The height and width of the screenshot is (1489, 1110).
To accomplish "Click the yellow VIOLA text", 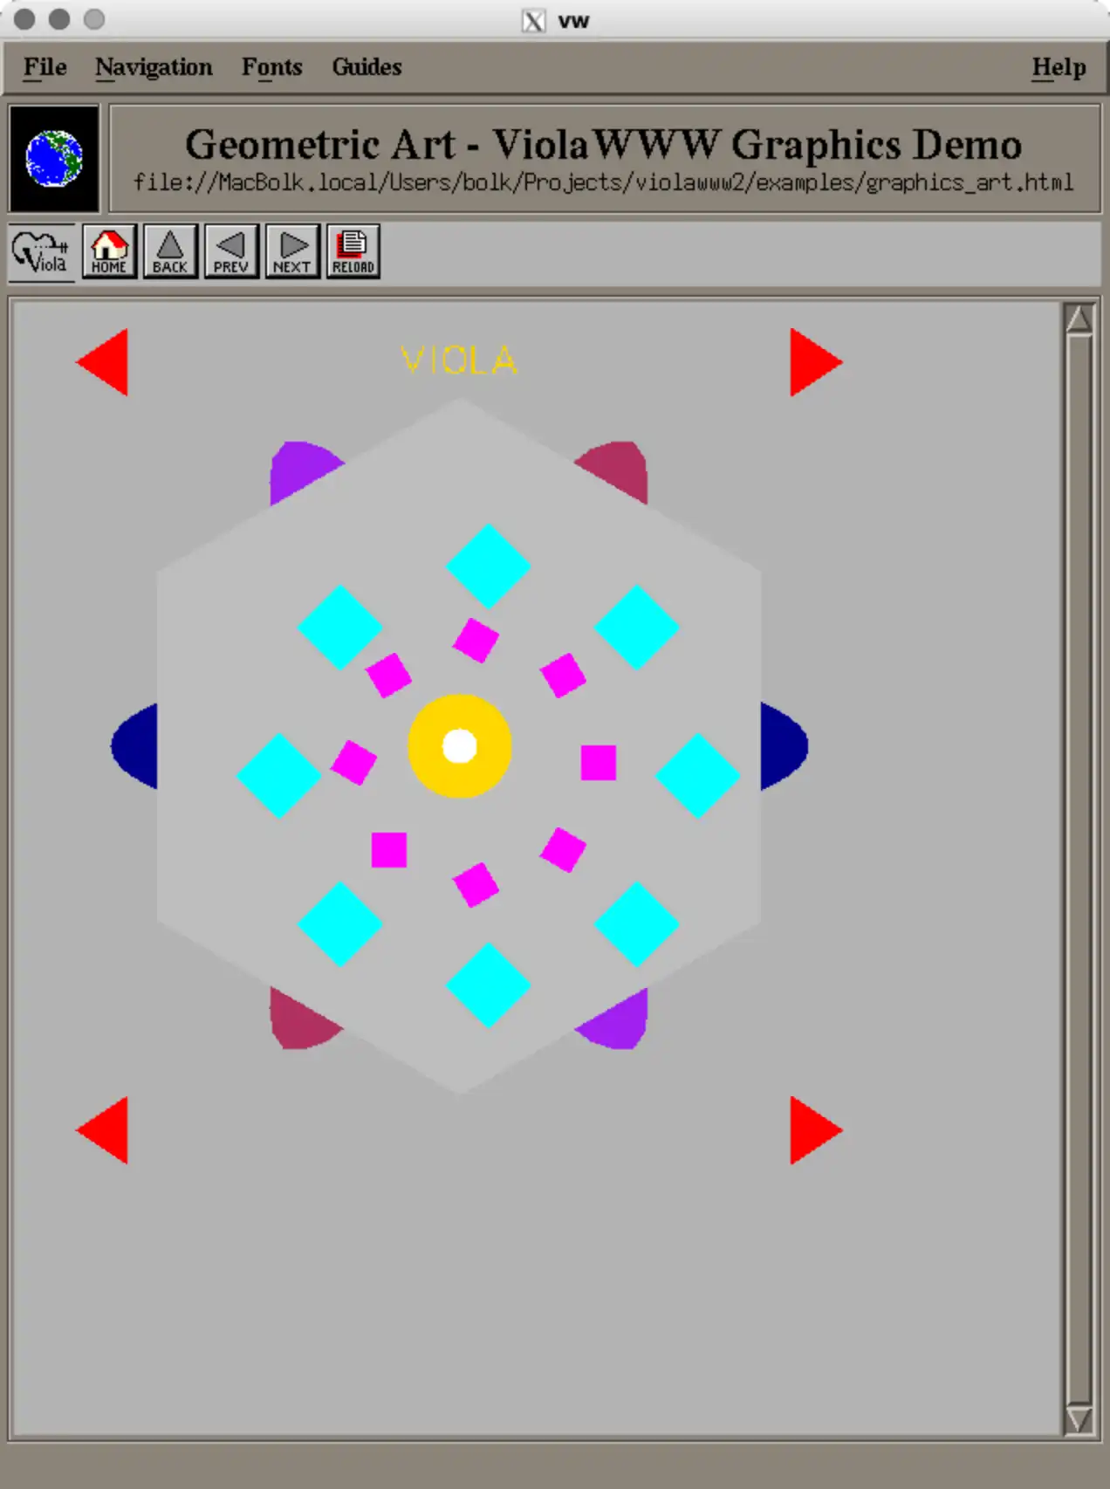I will pyautogui.click(x=459, y=360).
